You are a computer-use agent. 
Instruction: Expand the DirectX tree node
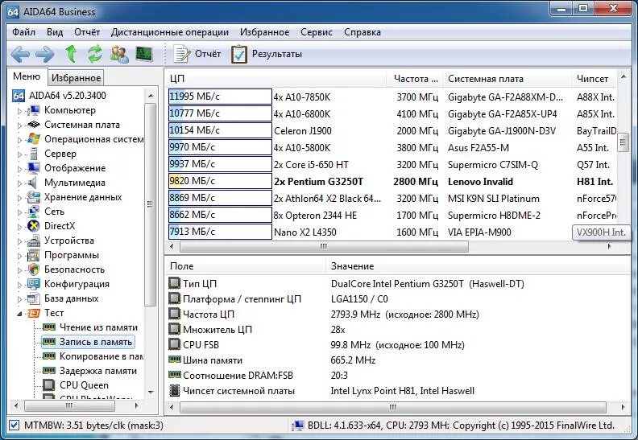point(19,227)
